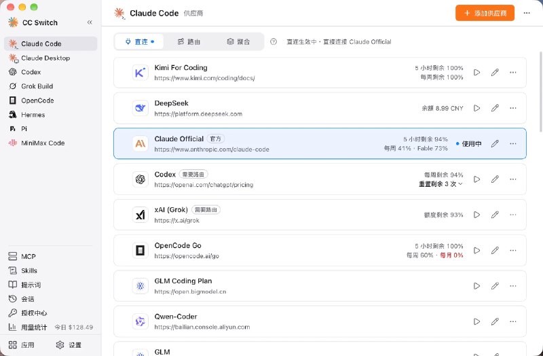Viewport: 543px width, 356px height.
Task: Open more options for Claude Official row
Action: pyautogui.click(x=513, y=143)
